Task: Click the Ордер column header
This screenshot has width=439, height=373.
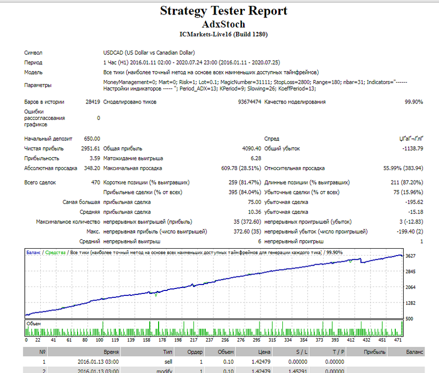Action: coord(189,352)
